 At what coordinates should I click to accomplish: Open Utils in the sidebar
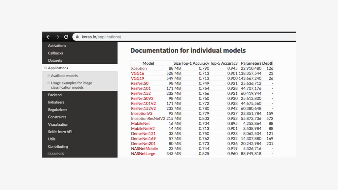coord(52,139)
